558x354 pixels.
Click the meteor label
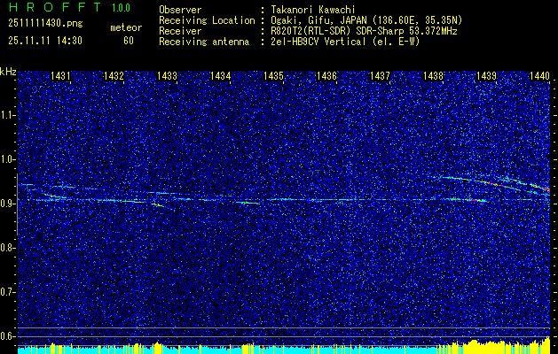pos(126,27)
